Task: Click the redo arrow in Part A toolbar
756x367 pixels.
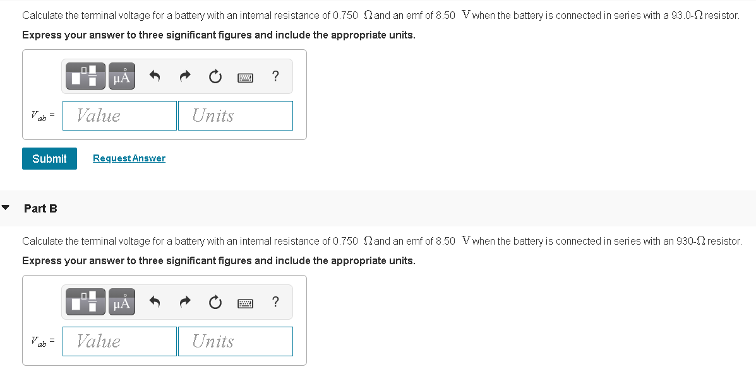Action: [x=184, y=76]
